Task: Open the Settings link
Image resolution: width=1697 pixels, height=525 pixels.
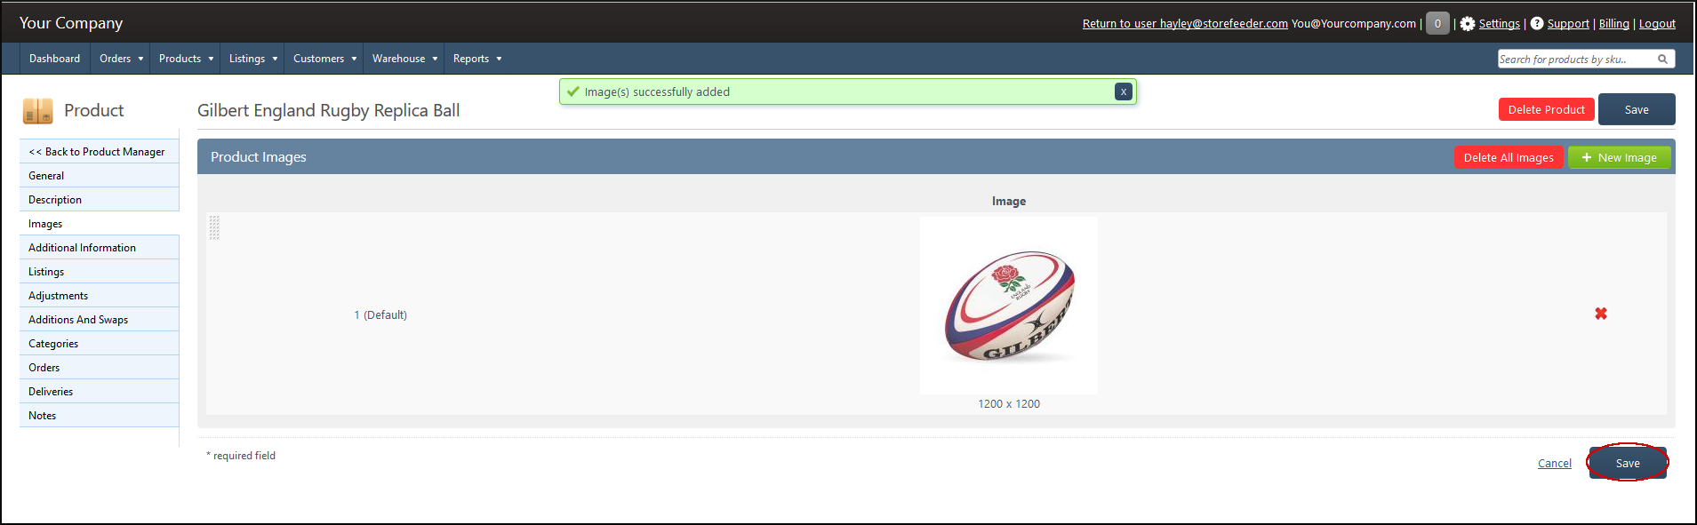Action: point(1500,24)
